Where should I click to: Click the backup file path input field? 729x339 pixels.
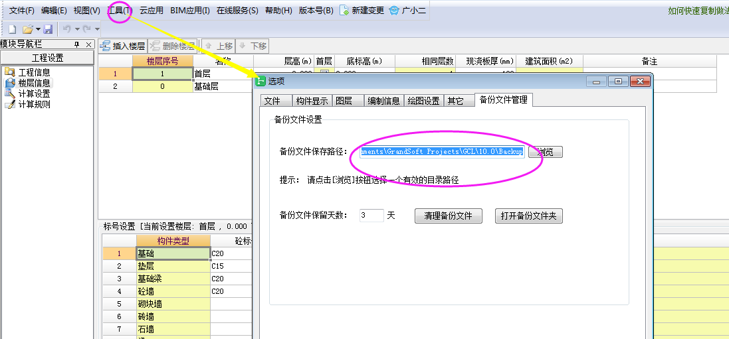click(442, 152)
